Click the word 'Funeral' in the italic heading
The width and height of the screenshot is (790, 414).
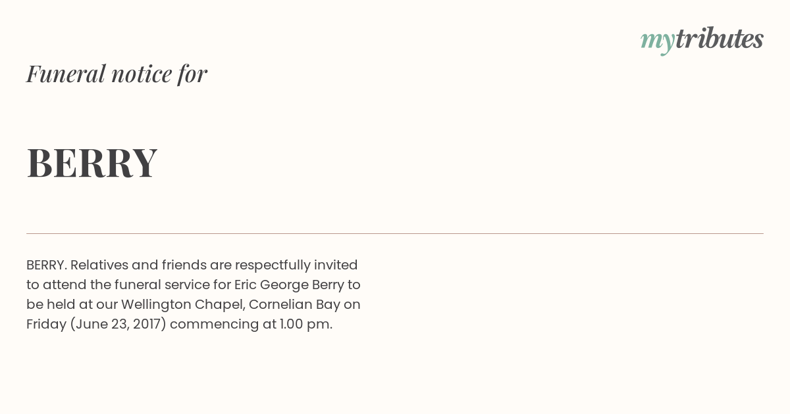(x=66, y=74)
